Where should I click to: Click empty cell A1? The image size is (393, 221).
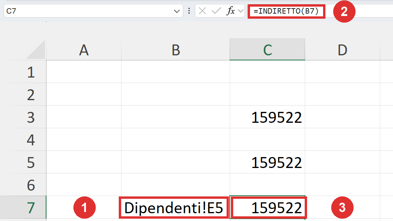pyautogui.click(x=84, y=72)
